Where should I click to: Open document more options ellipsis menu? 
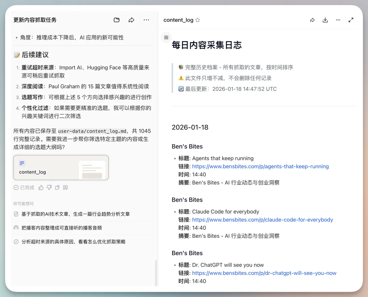338,20
